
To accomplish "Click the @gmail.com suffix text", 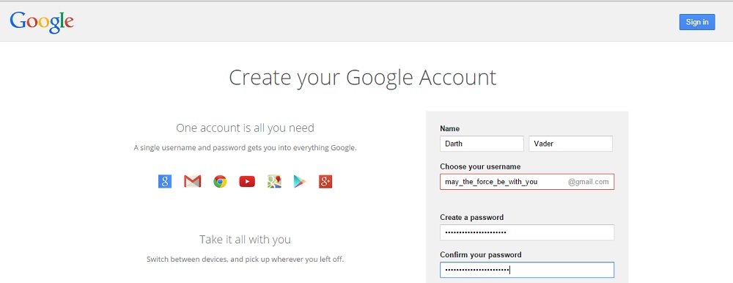I will click(x=588, y=182).
